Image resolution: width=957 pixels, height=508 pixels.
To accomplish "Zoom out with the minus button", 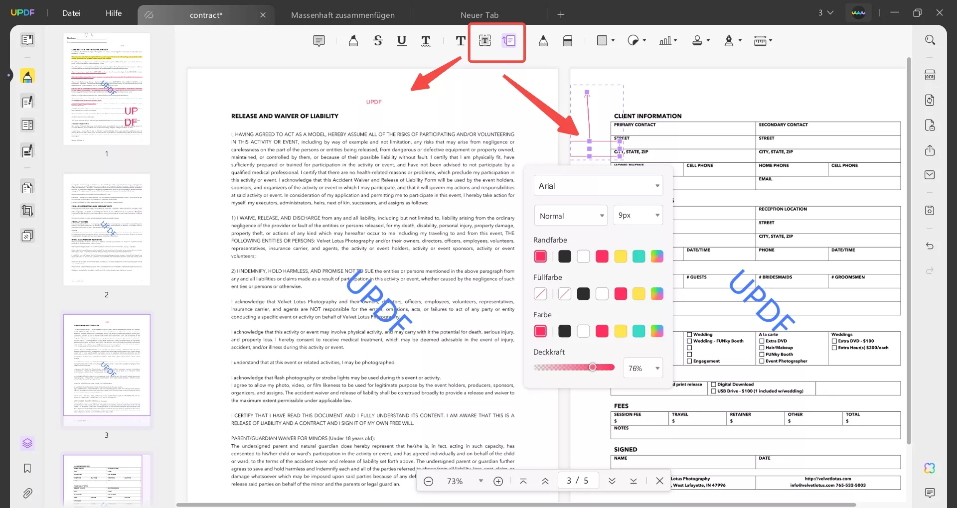I will pyautogui.click(x=428, y=481).
